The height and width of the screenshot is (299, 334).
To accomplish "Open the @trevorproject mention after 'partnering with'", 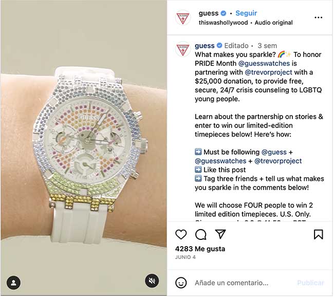I will point(268,72).
